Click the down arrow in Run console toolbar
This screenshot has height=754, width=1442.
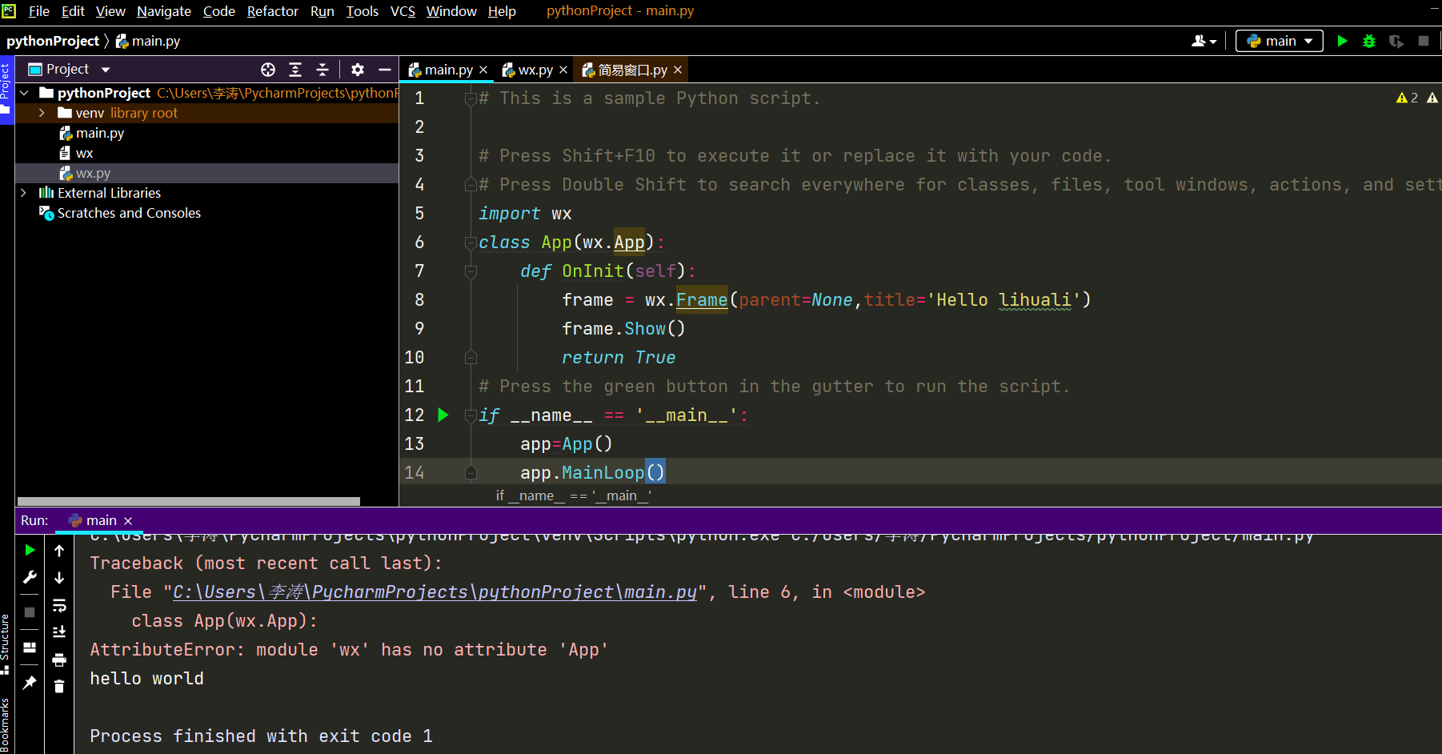[59, 577]
